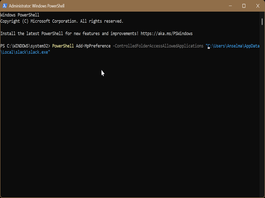
Task: Maximize the PowerShell window
Action: click(244, 6)
